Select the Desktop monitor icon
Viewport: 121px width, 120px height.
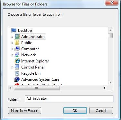tap(14, 31)
